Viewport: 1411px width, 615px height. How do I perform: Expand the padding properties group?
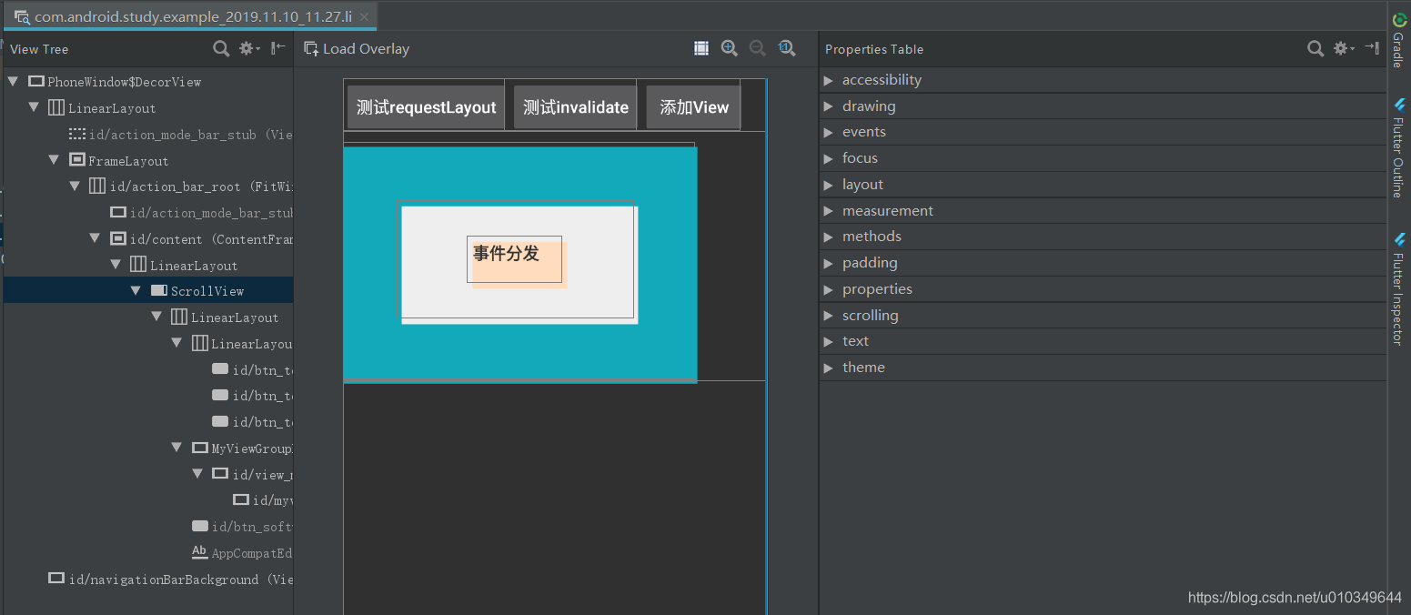pyautogui.click(x=828, y=263)
